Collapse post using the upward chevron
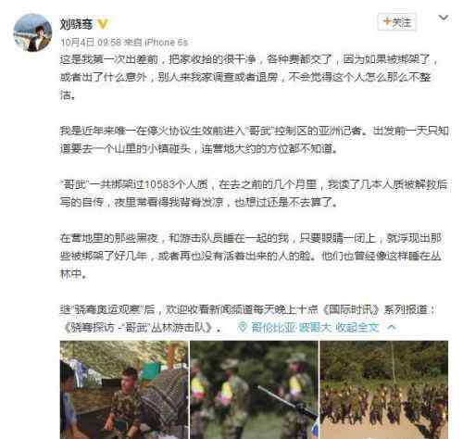Viewport: 463px width, 439px height. pos(392,327)
